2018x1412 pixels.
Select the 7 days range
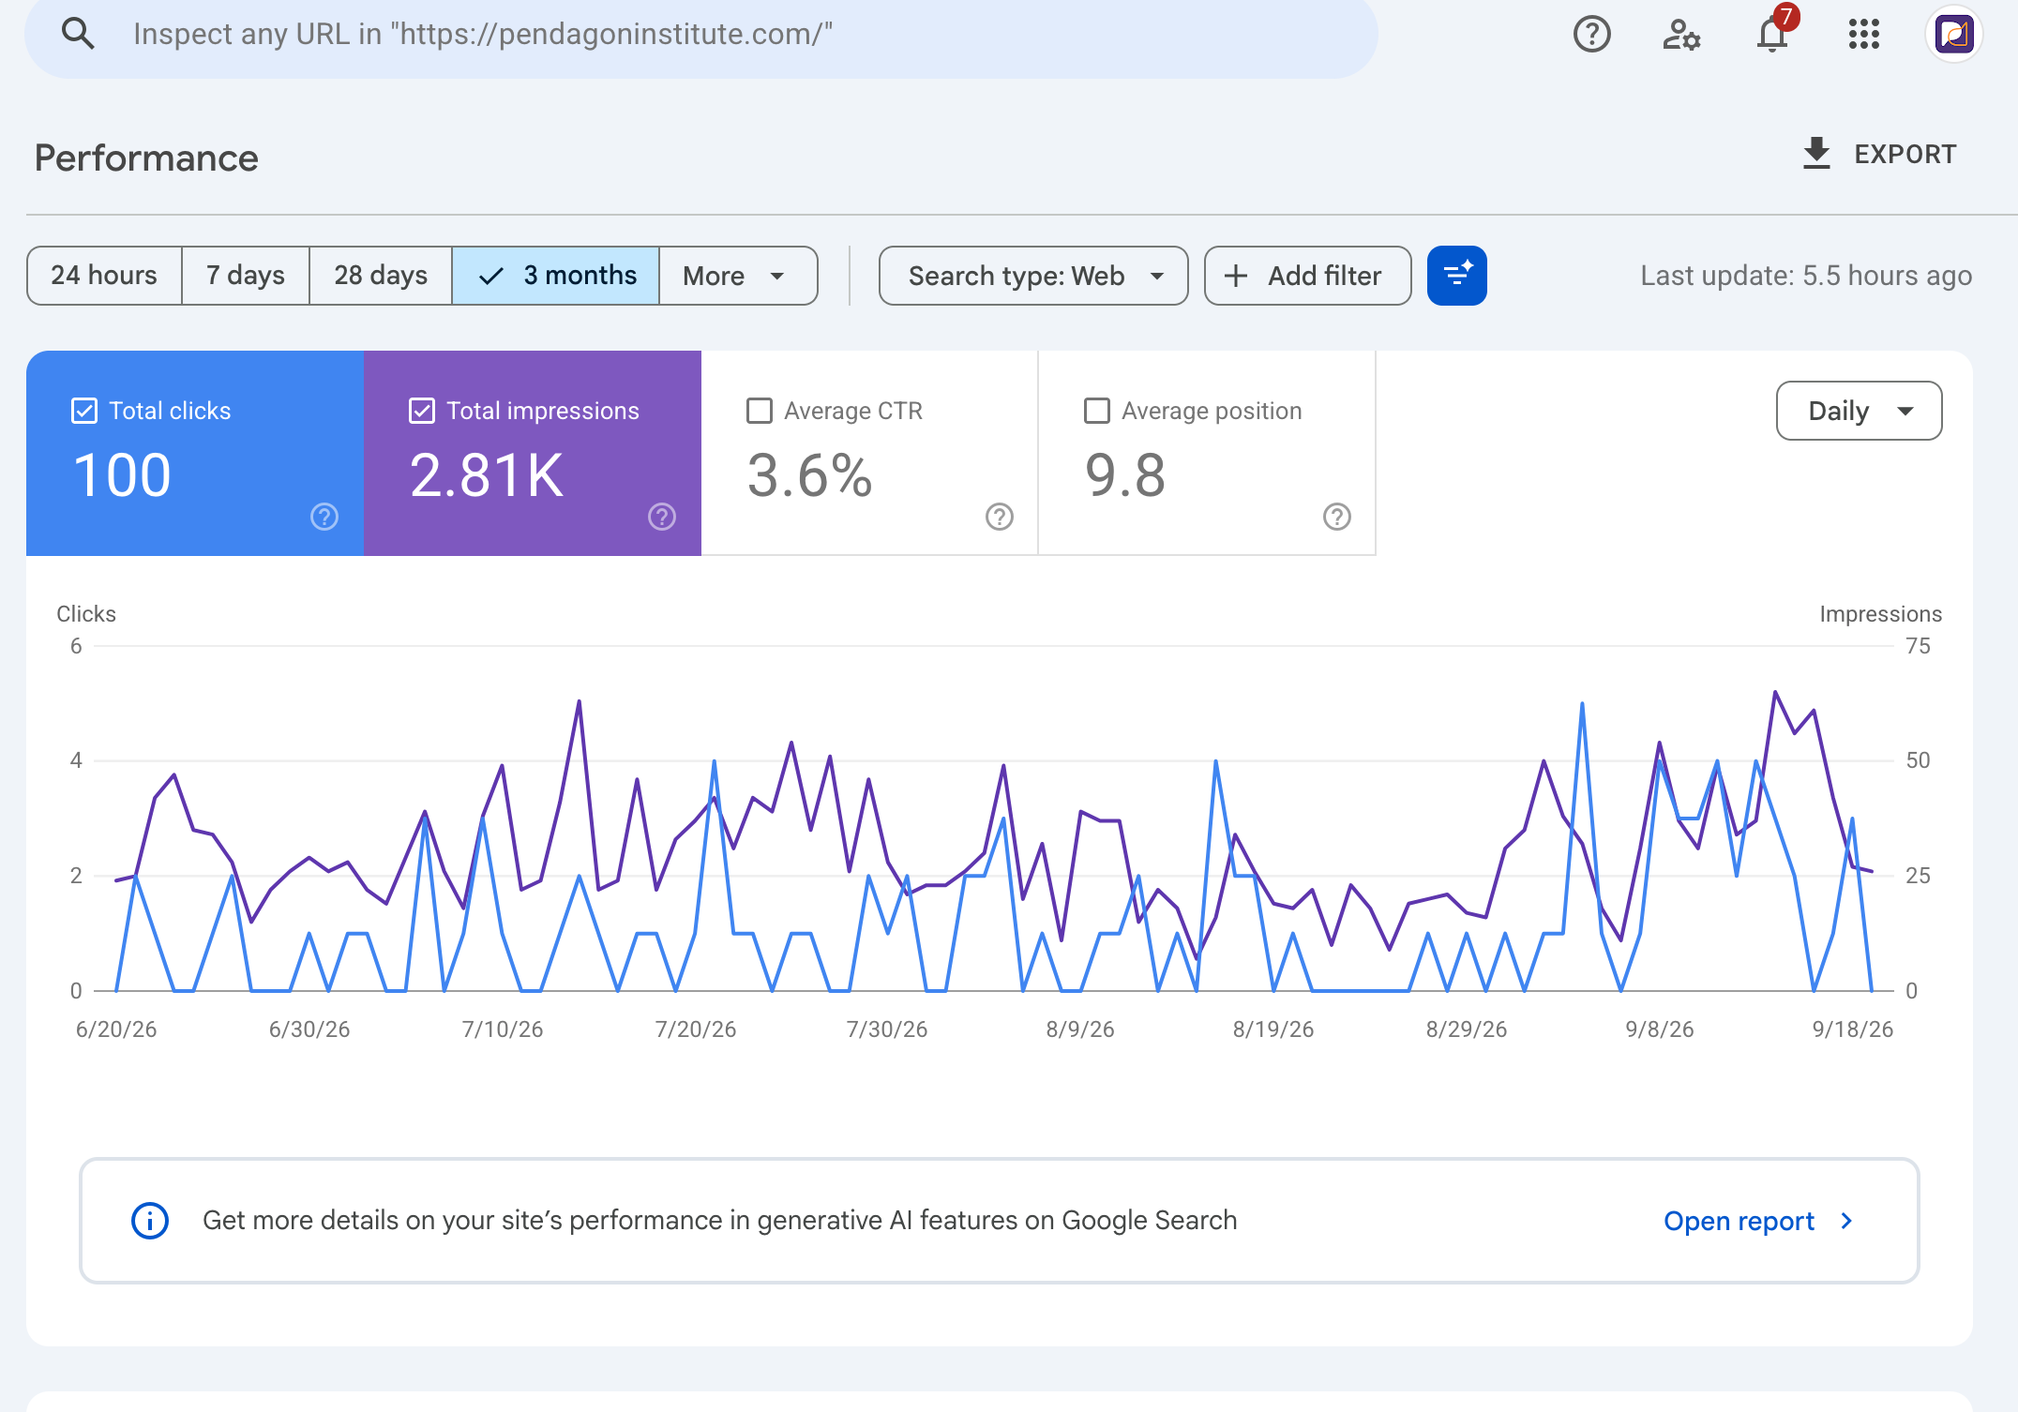click(x=246, y=276)
